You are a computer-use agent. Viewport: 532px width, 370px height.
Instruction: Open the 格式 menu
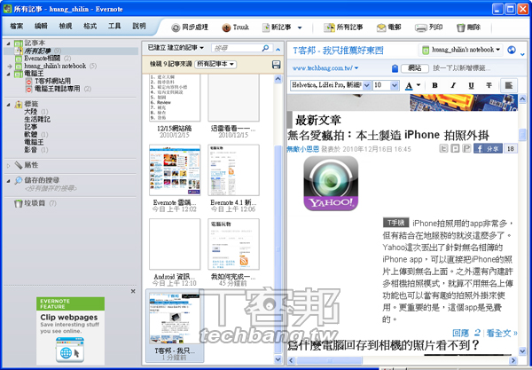coord(90,26)
